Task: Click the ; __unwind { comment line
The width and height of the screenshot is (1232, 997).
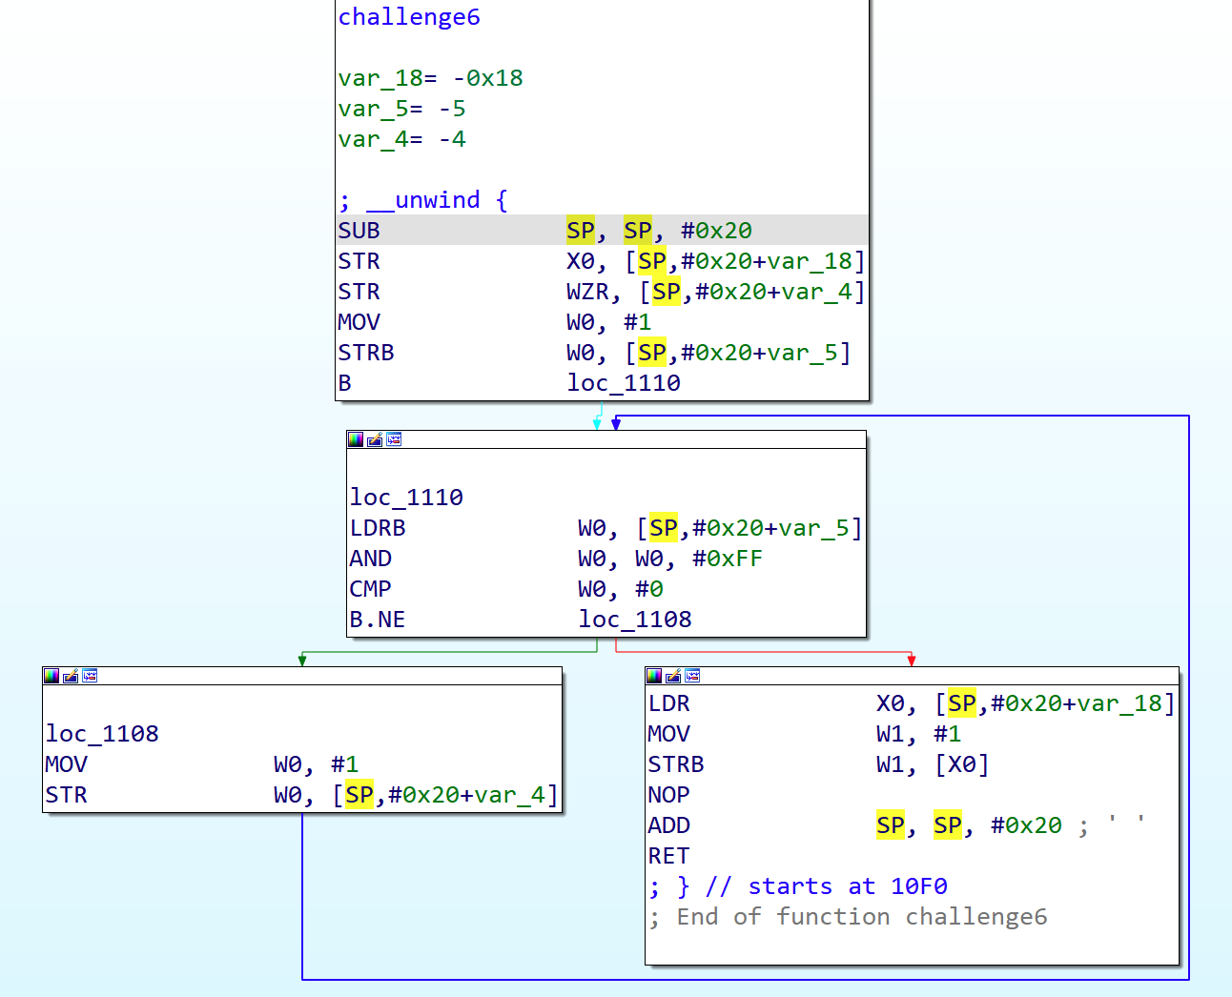Action: 423,200
